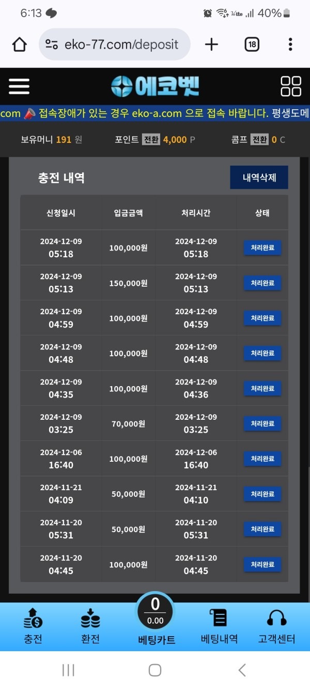Open the grid menu icon top right
The height and width of the screenshot is (690, 310).
pos(291,86)
